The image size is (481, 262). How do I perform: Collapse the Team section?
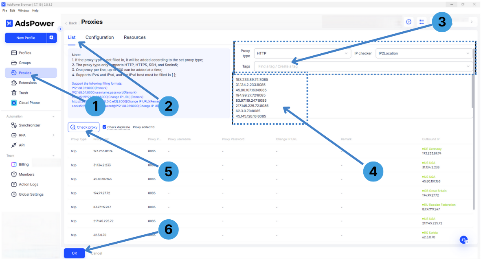pos(53,156)
